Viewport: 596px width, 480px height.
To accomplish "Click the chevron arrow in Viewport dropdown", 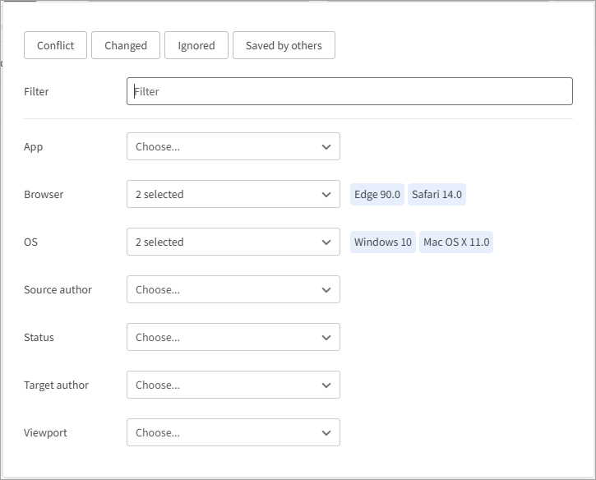I will click(x=326, y=433).
